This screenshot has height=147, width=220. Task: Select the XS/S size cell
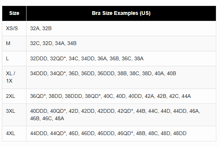tap(14, 28)
